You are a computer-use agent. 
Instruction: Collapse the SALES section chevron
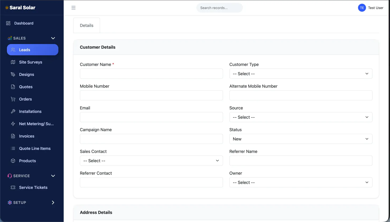(53, 38)
